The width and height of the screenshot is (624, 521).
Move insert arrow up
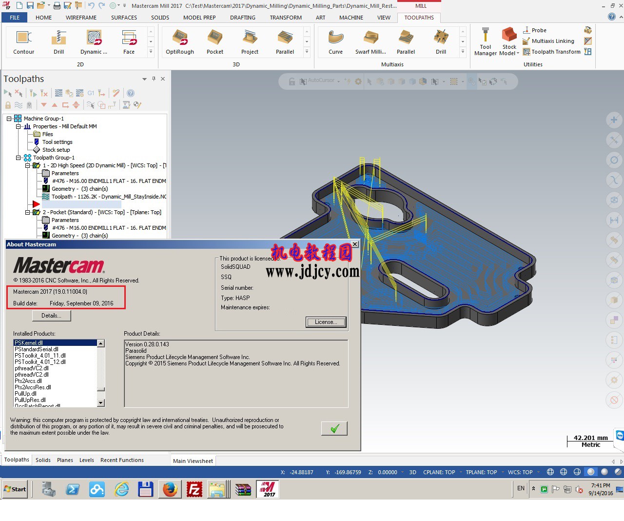55,105
